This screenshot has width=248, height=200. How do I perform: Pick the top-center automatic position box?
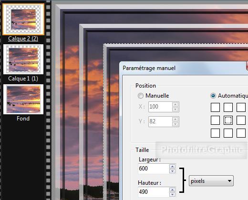pos(228,108)
